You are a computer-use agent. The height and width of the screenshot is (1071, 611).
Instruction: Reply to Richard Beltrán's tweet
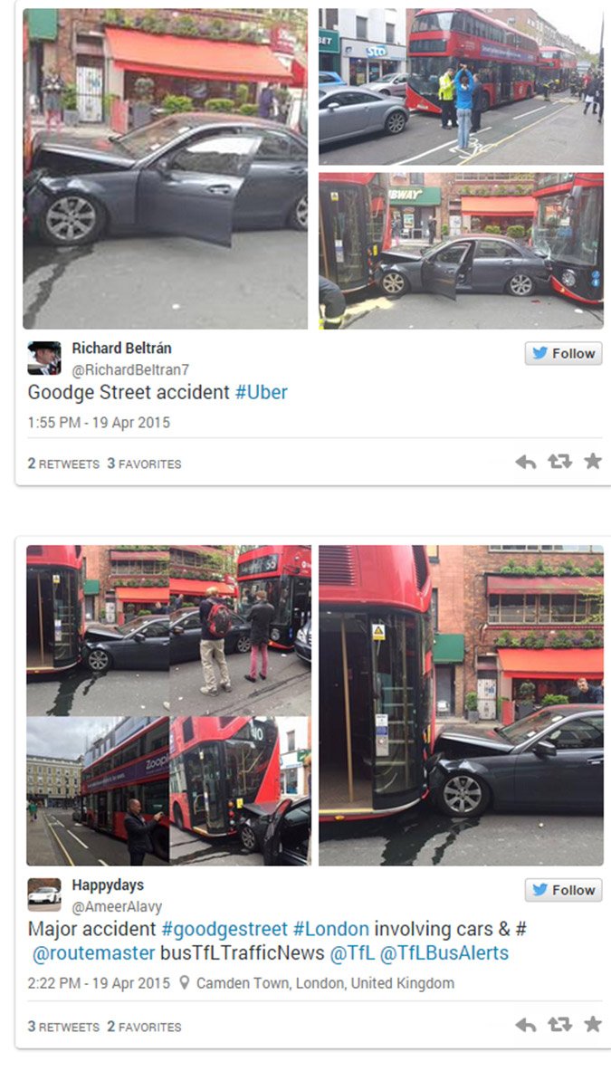coord(526,463)
